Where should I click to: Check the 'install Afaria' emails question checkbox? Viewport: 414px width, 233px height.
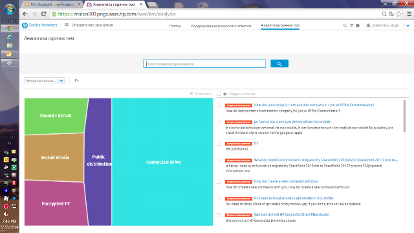point(219,198)
